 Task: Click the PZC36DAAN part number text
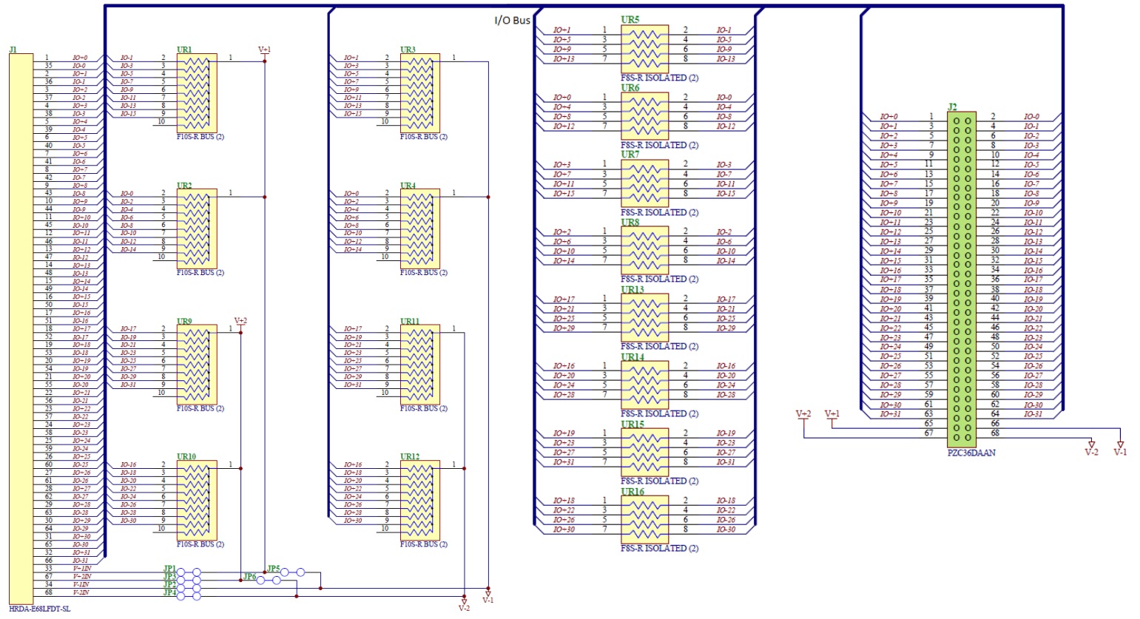click(x=971, y=453)
